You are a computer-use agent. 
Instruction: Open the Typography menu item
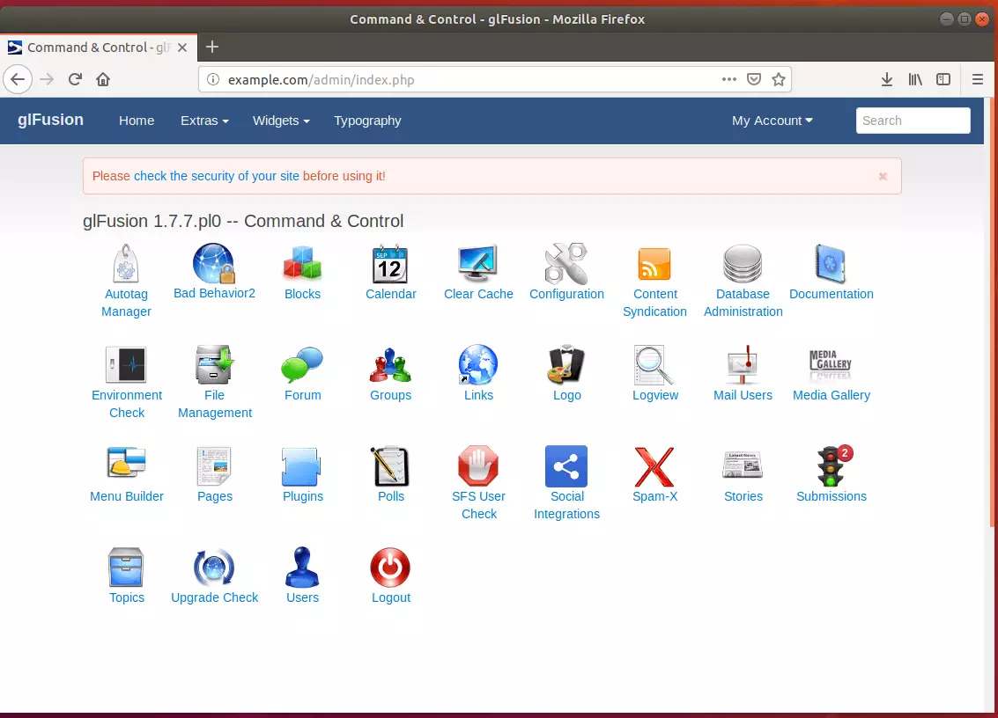point(367,121)
